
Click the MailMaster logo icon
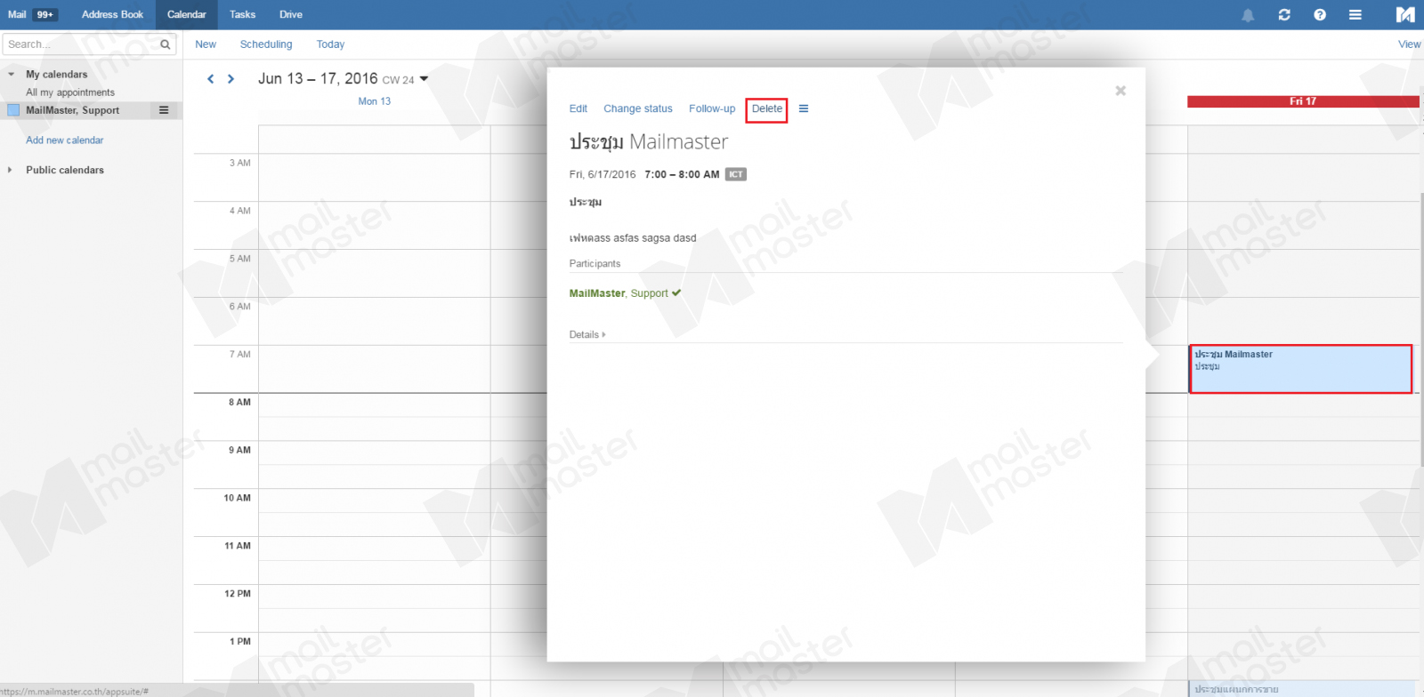click(x=1405, y=14)
